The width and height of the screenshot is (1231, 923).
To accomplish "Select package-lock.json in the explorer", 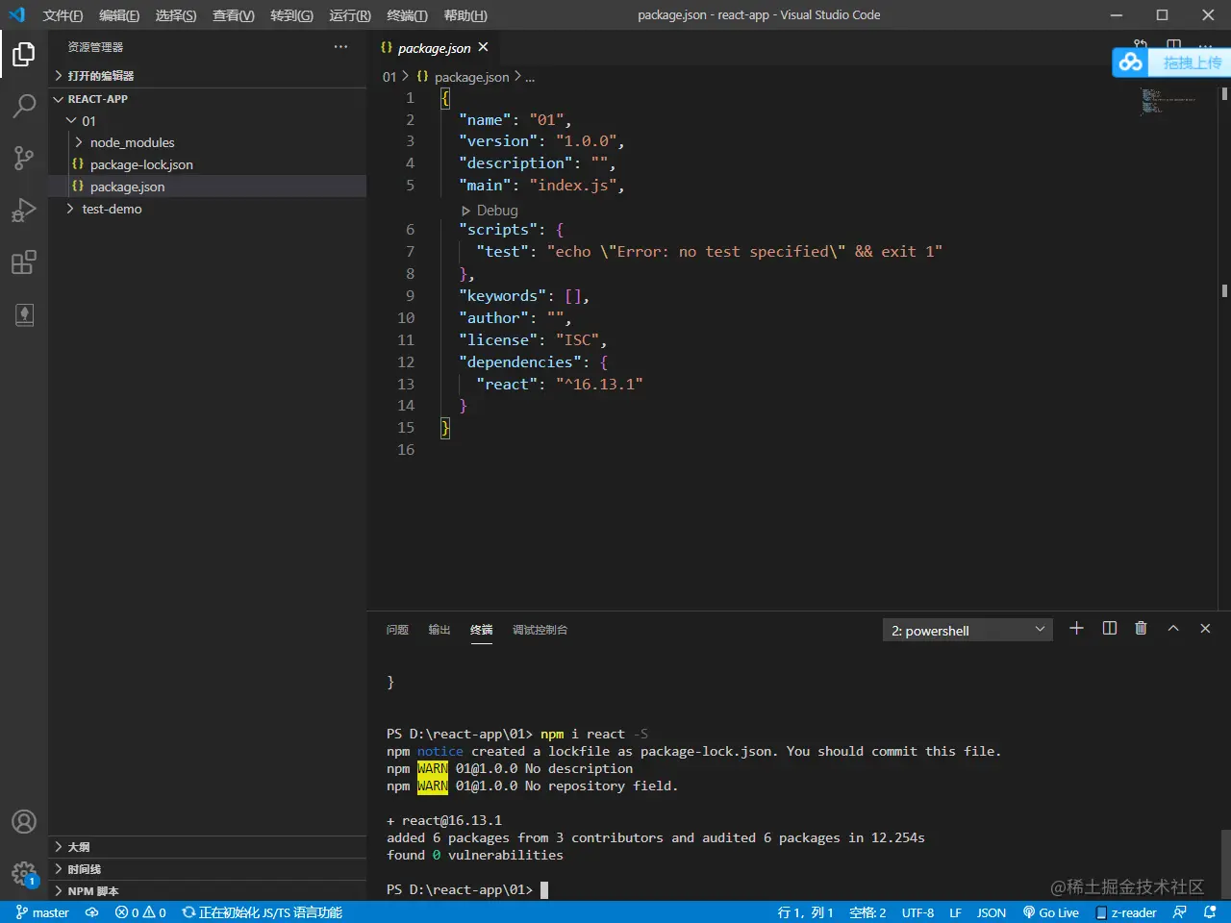I will click(x=141, y=164).
